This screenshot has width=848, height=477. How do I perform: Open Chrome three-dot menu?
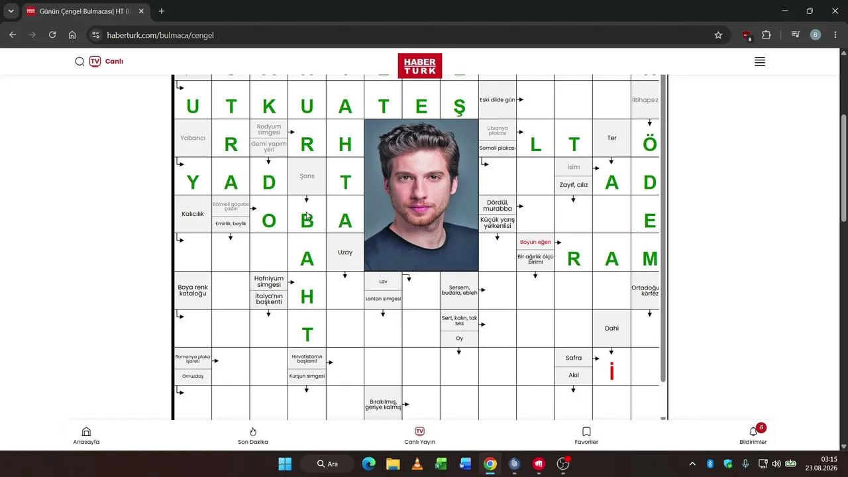[x=835, y=35]
